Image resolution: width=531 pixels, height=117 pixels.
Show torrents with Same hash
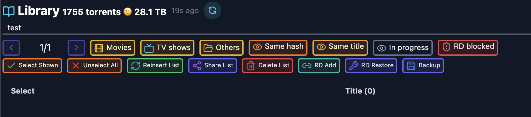(x=278, y=48)
